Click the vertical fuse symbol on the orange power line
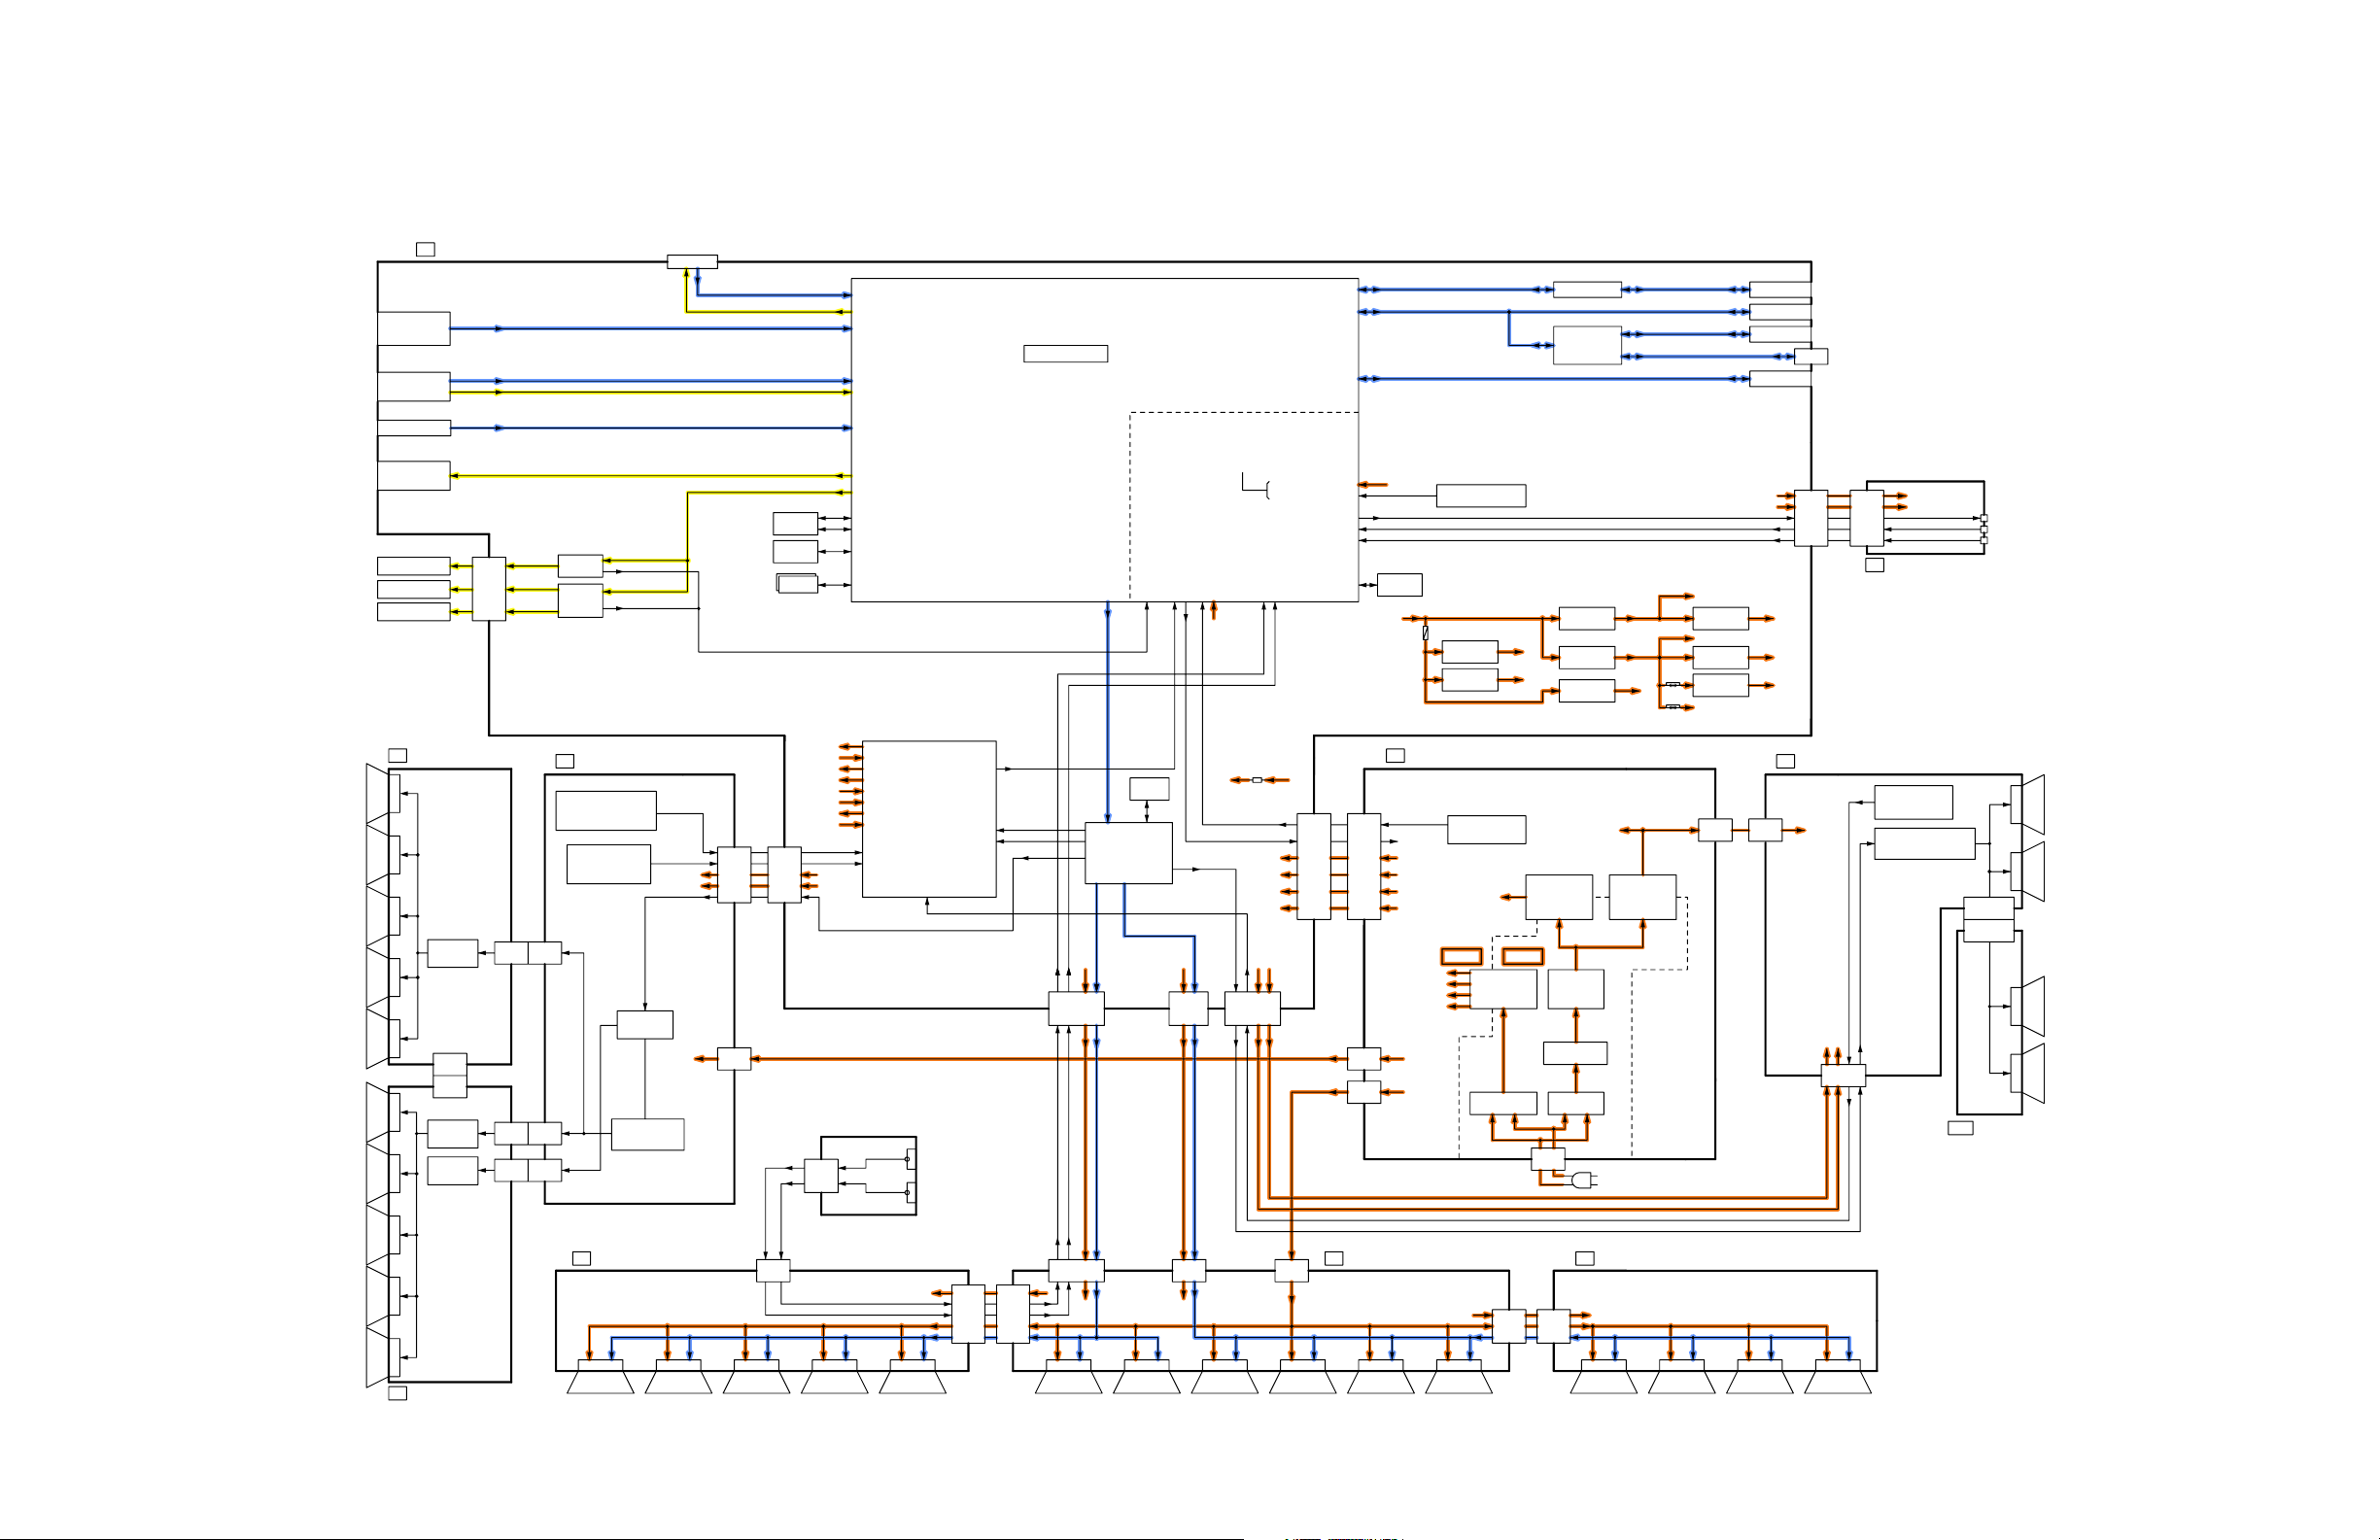Image resolution: width=2380 pixels, height=1540 pixels. 1425,633
